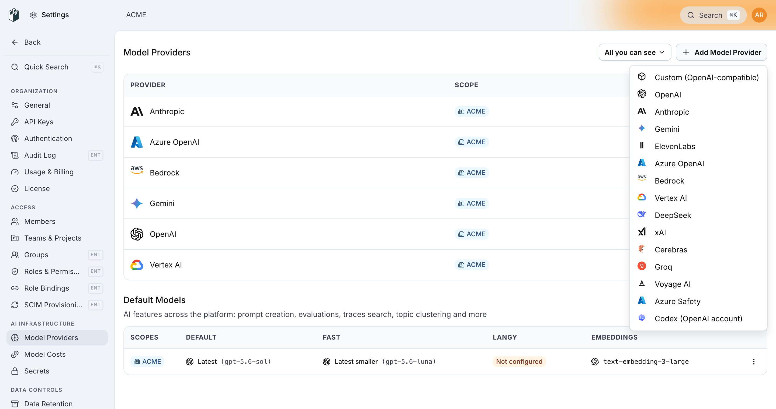This screenshot has height=409, width=776.
Task: Choose ElevenLabs from the provider menu
Action: click(698, 146)
